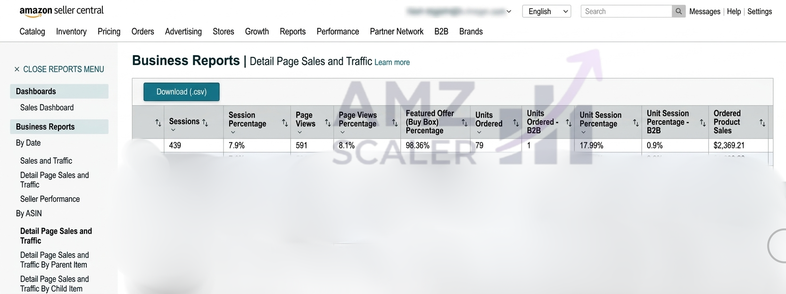Sort by Unit Session Percentage arrows
This screenshot has height=294, width=786.
point(636,122)
